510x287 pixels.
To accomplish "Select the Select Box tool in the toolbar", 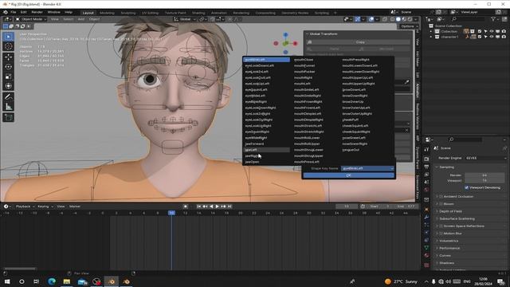I will [8, 37].
